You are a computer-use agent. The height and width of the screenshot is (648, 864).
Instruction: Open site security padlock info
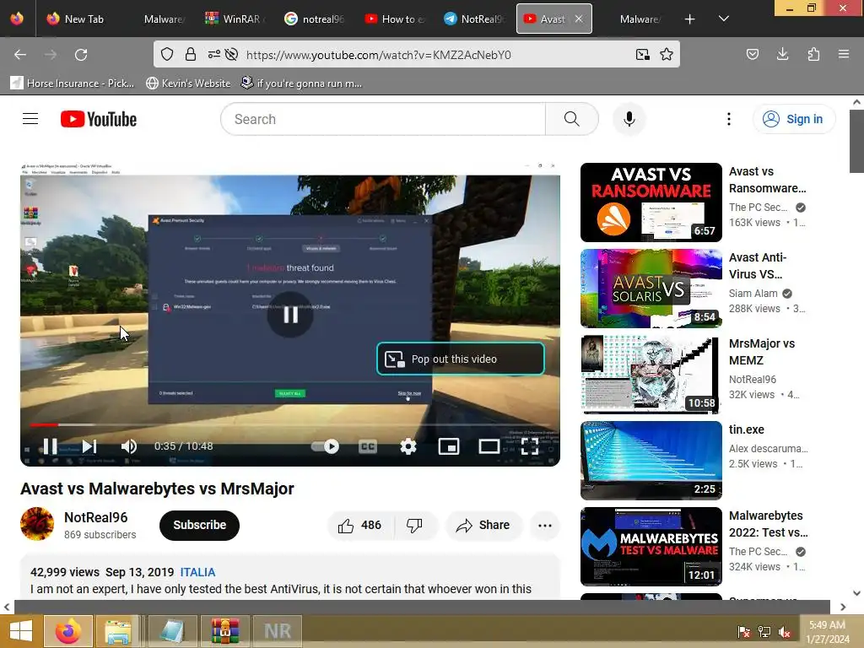[x=191, y=54]
